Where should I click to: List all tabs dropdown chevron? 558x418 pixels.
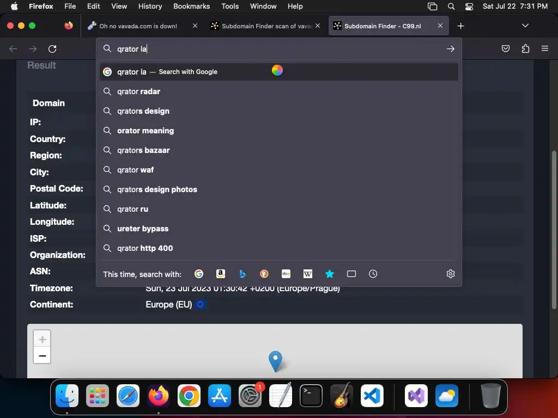[525, 26]
